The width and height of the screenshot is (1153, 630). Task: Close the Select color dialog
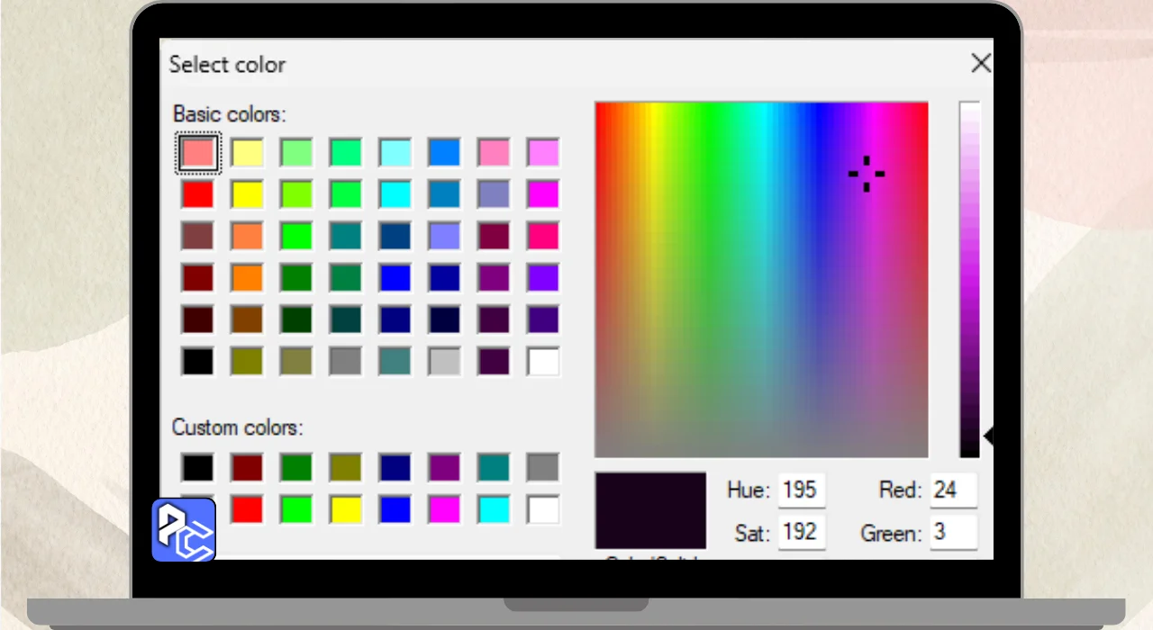click(x=980, y=63)
